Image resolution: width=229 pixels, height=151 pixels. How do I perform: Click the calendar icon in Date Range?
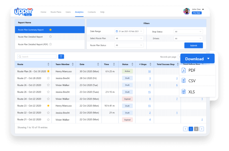click(x=117, y=31)
